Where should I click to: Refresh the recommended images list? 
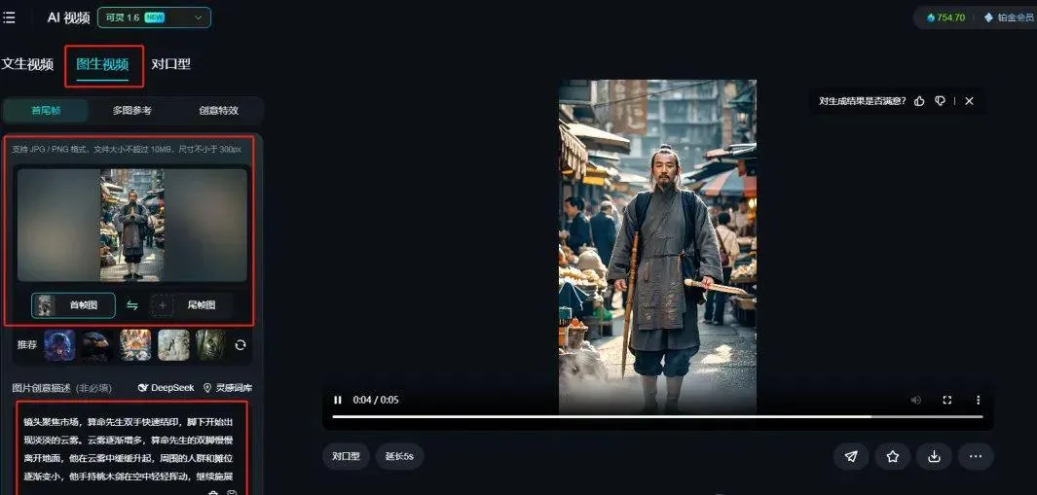241,345
